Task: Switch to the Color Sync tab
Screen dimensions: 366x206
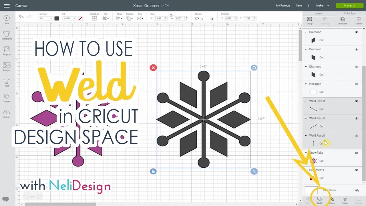Action: point(350,13)
